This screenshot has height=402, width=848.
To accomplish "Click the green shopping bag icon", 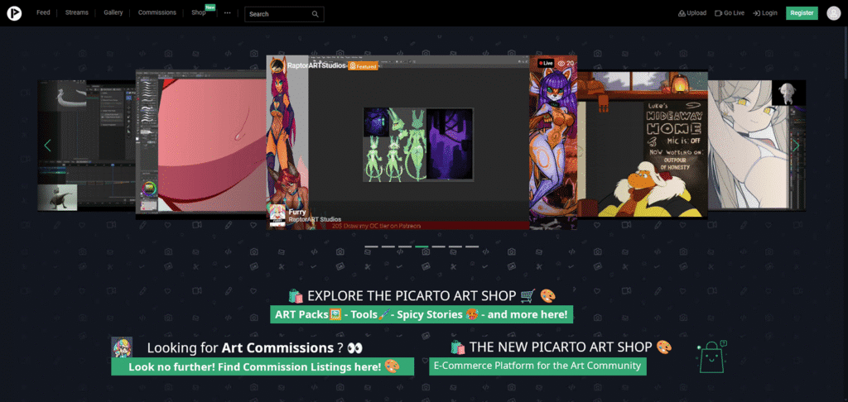I will (712, 357).
